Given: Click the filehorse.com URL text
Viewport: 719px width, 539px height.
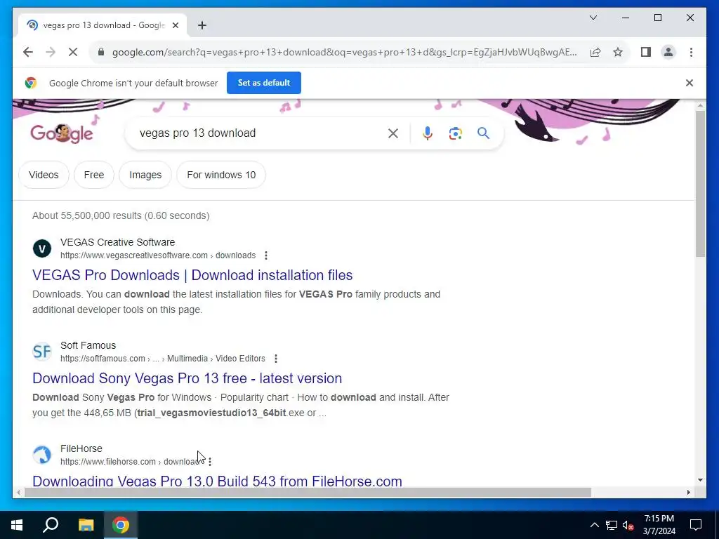Looking at the screenshot, I should [130, 462].
